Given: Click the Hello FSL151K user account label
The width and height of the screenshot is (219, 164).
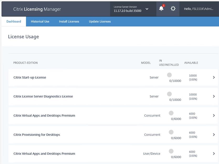Looking at the screenshot, I should [x=199, y=9].
